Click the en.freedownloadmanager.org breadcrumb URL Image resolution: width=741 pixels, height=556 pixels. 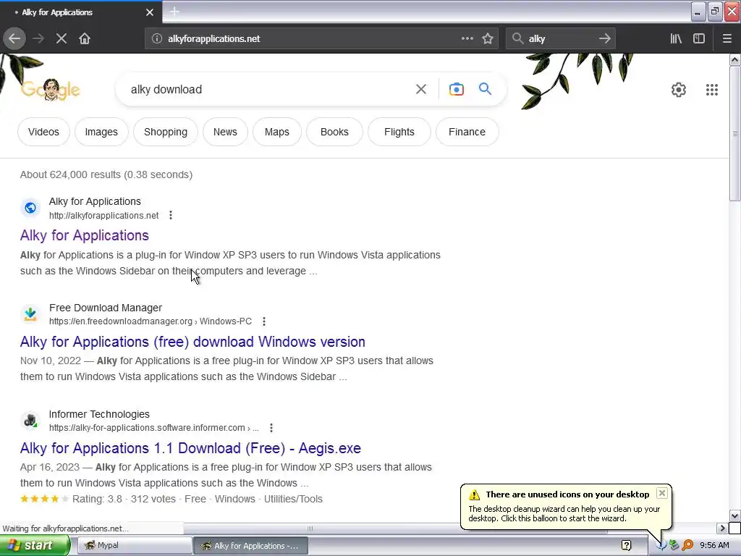151,321
